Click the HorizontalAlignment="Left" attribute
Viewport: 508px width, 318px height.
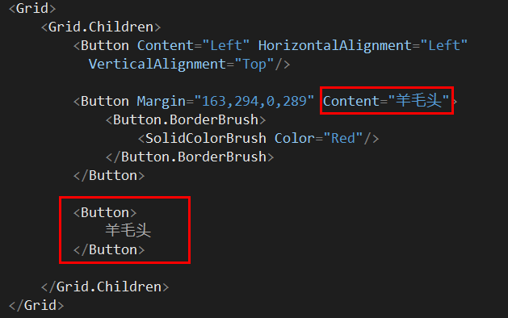point(363,45)
